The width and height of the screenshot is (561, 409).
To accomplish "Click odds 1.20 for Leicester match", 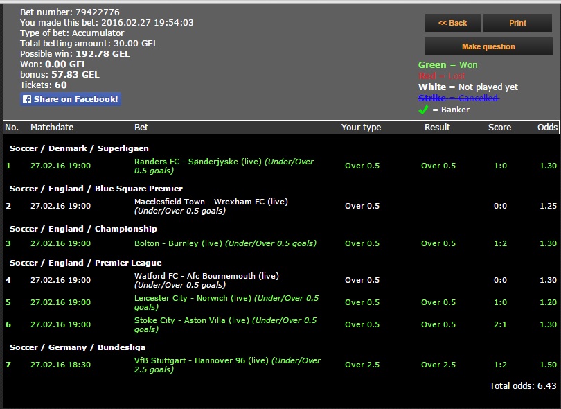I will point(548,302).
